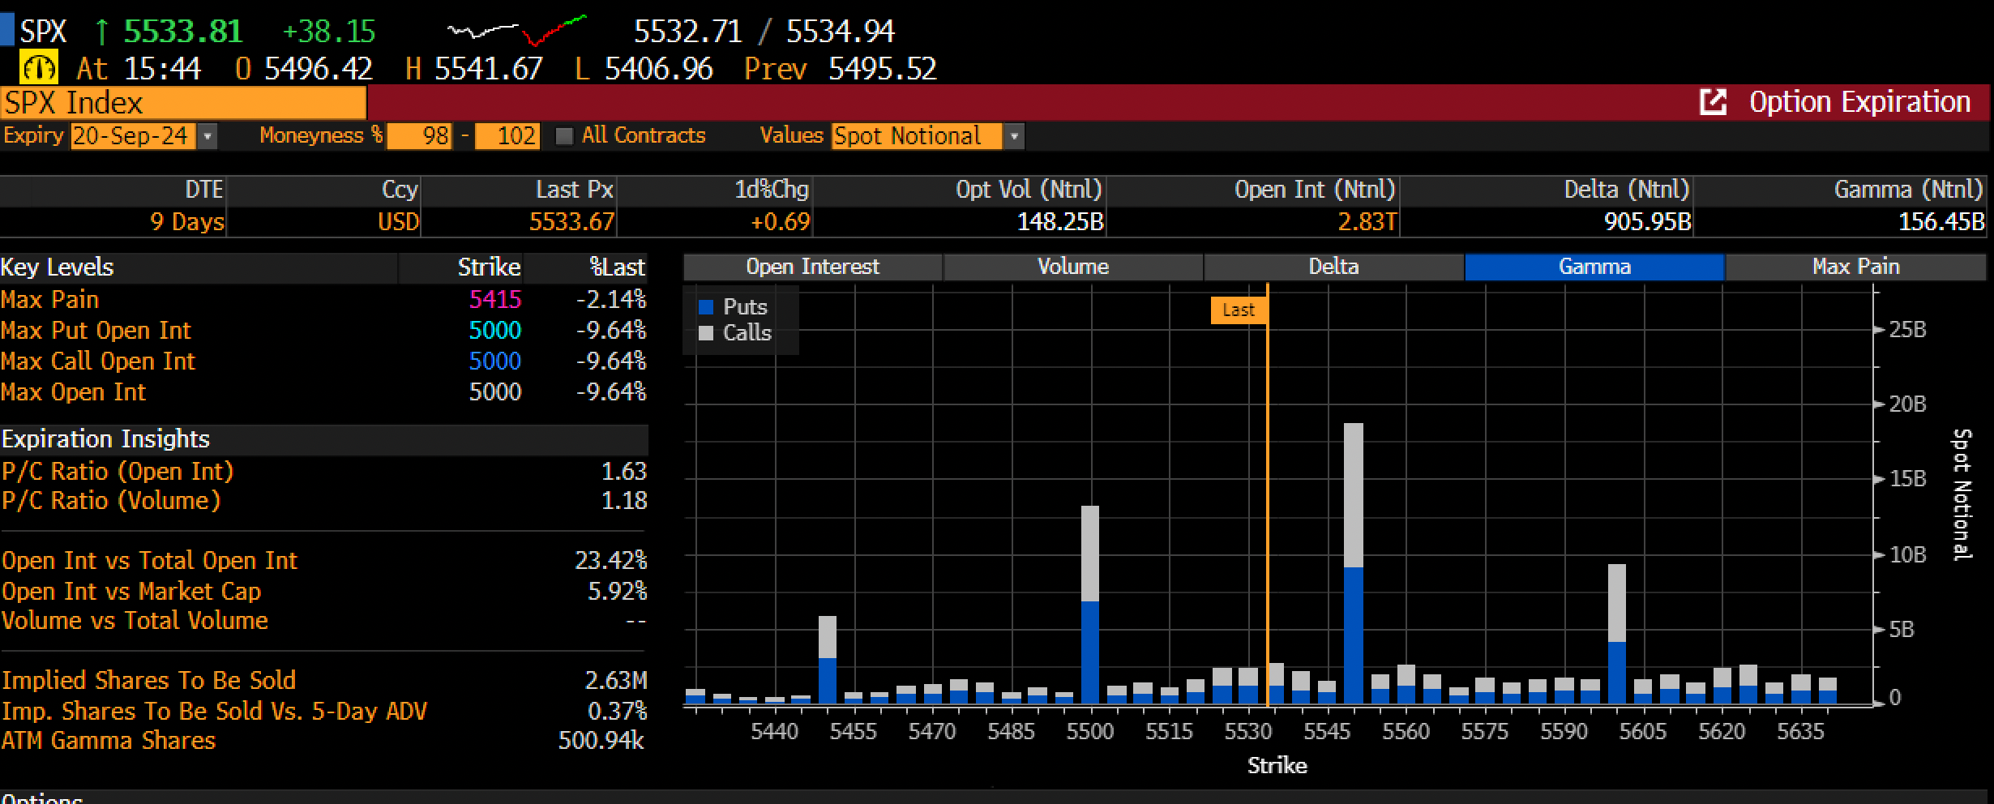Switch to the Open Interest tab
The image size is (1994, 804).
812,267
